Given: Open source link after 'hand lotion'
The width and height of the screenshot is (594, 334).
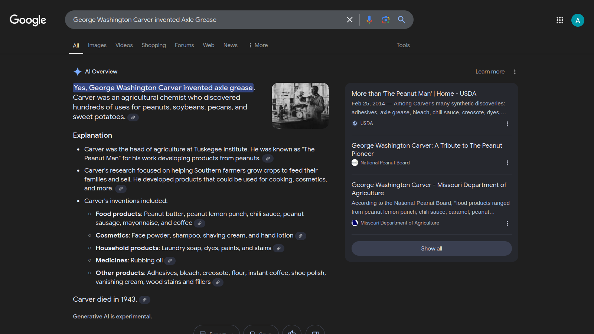Looking at the screenshot, I should click(x=300, y=236).
